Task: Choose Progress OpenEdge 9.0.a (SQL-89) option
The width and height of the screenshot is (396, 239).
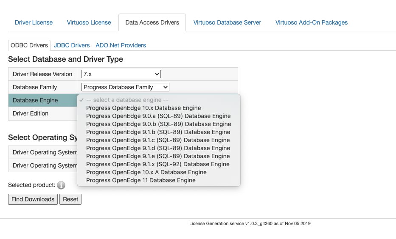Action: [159, 116]
